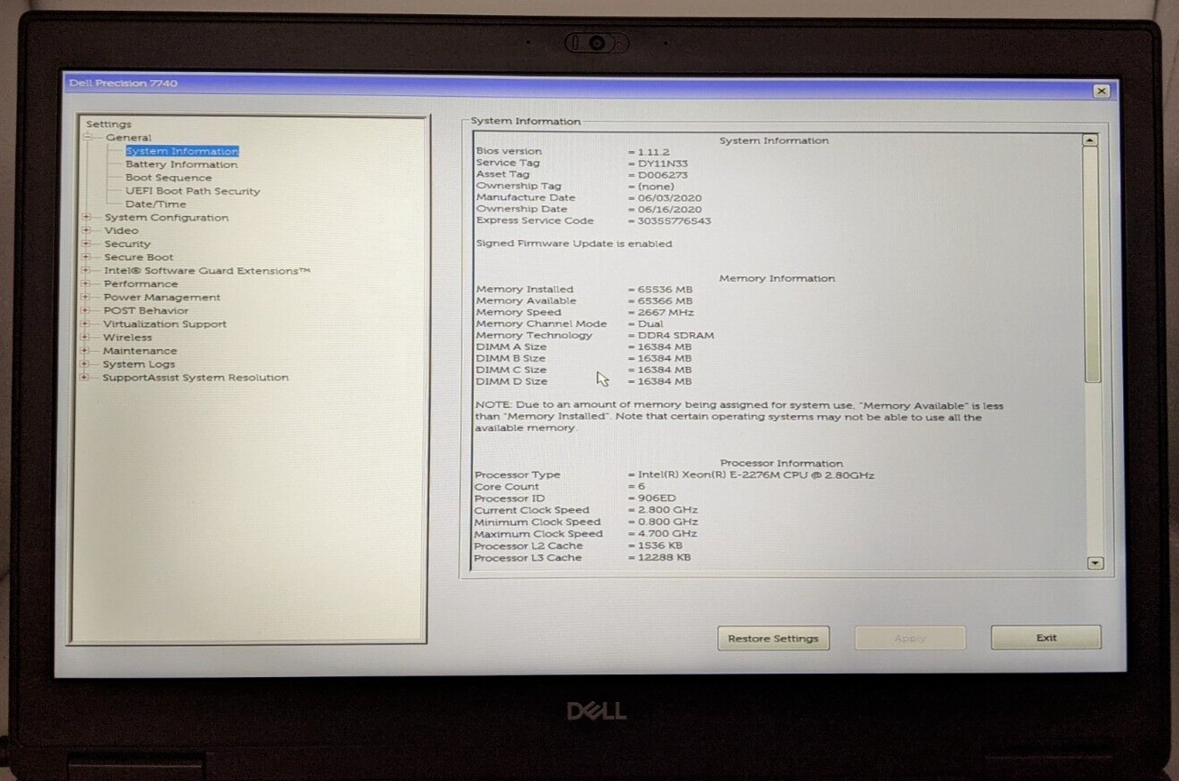Expand Intel Software Guard Extensions node
The width and height of the screenshot is (1179, 781).
click(86, 271)
